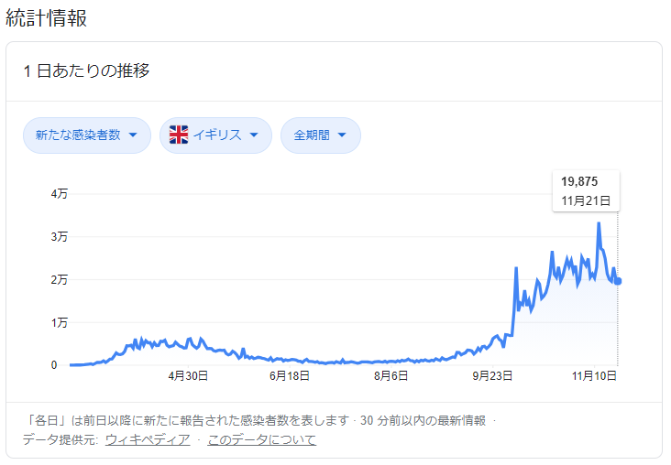Click the 0 y-axis label

(54, 365)
